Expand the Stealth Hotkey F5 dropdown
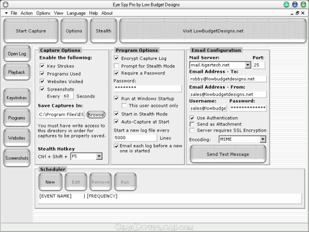The image size is (309, 232). (x=99, y=156)
